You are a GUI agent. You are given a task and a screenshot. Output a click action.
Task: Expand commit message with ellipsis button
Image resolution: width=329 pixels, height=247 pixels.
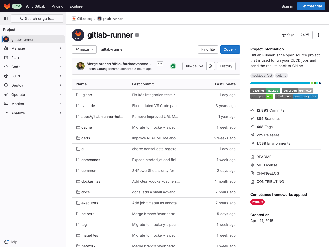pyautogui.click(x=160, y=64)
